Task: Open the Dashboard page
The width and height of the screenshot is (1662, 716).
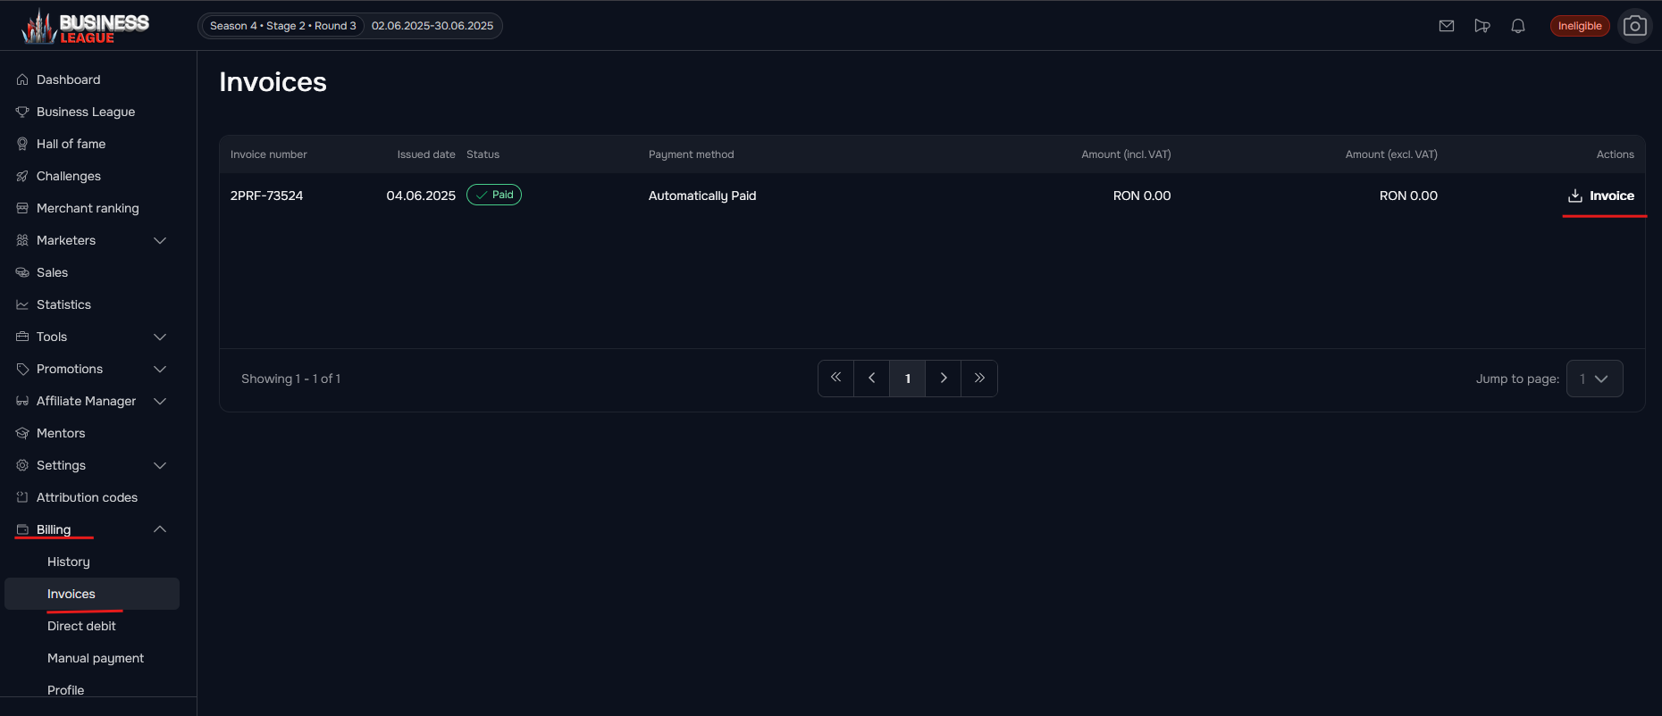Action: click(68, 79)
